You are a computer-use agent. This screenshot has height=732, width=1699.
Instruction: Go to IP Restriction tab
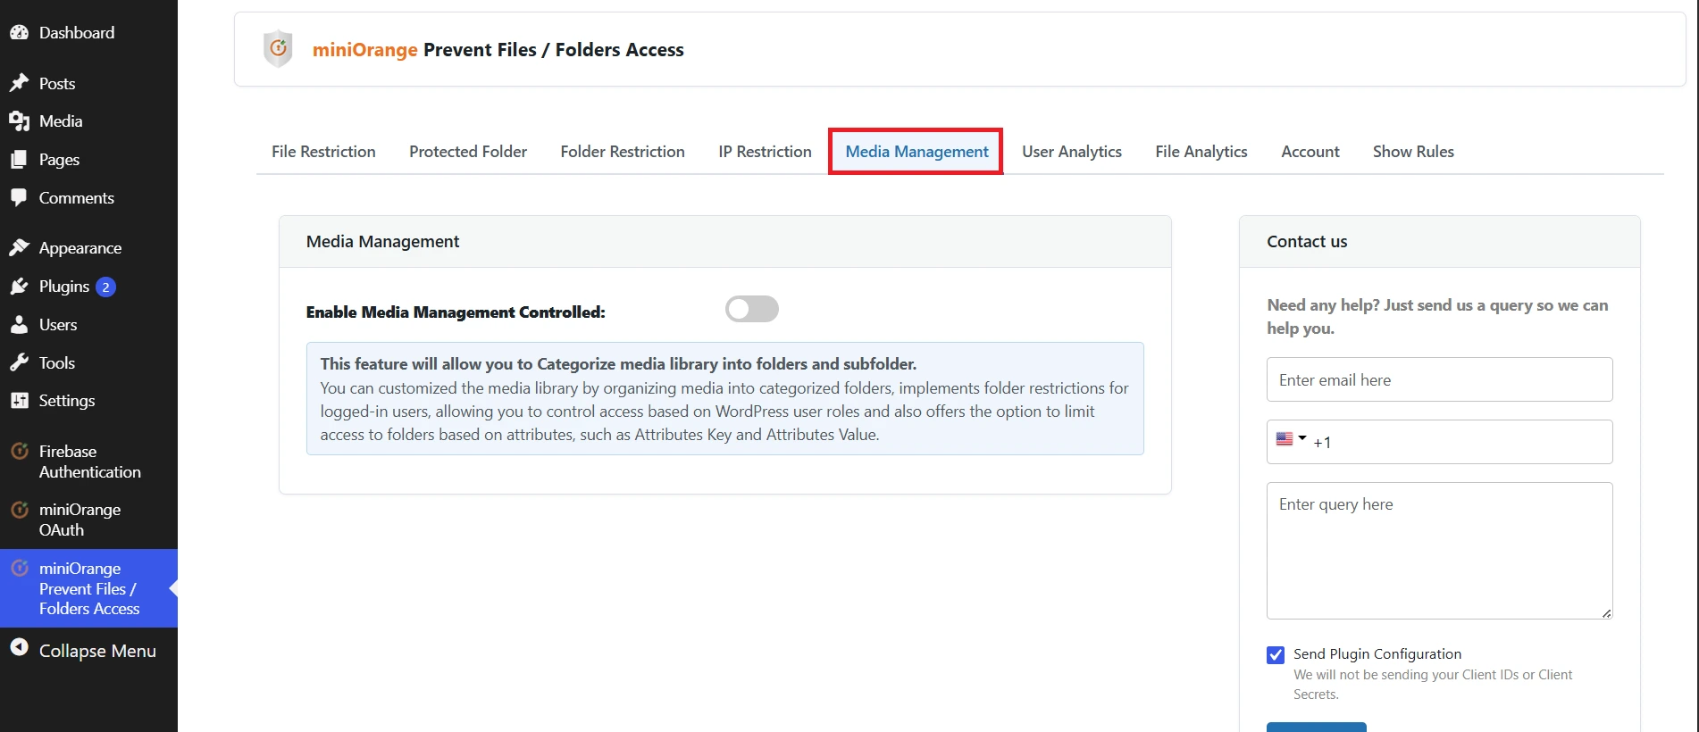[x=765, y=152]
